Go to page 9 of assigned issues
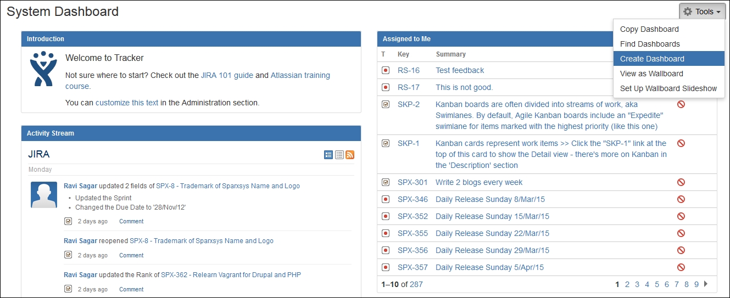The width and height of the screenshot is (730, 298). 696,284
